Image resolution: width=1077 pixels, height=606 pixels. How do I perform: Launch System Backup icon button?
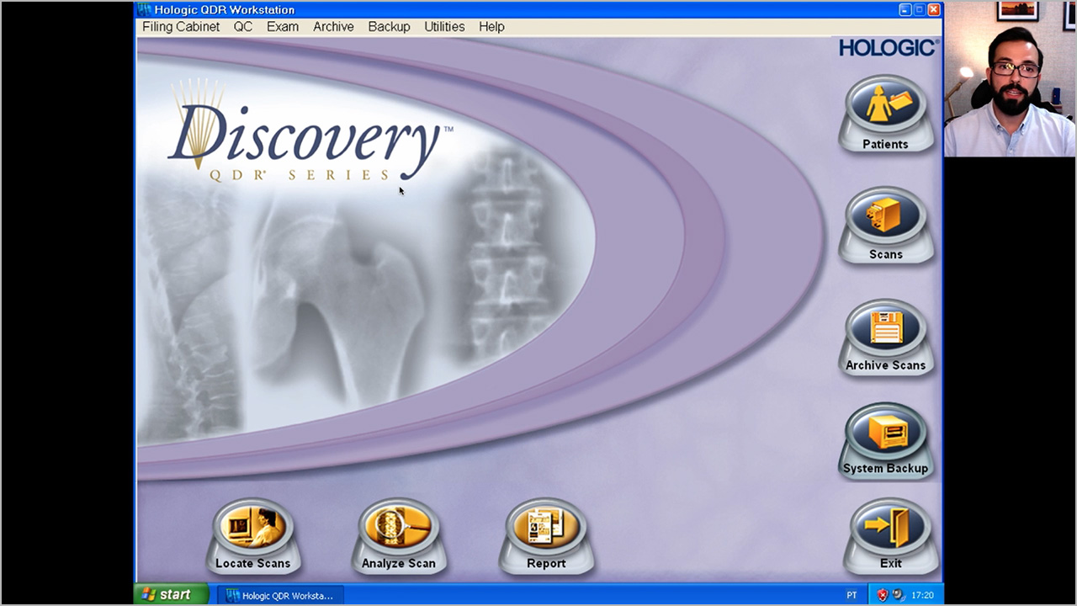(885, 439)
